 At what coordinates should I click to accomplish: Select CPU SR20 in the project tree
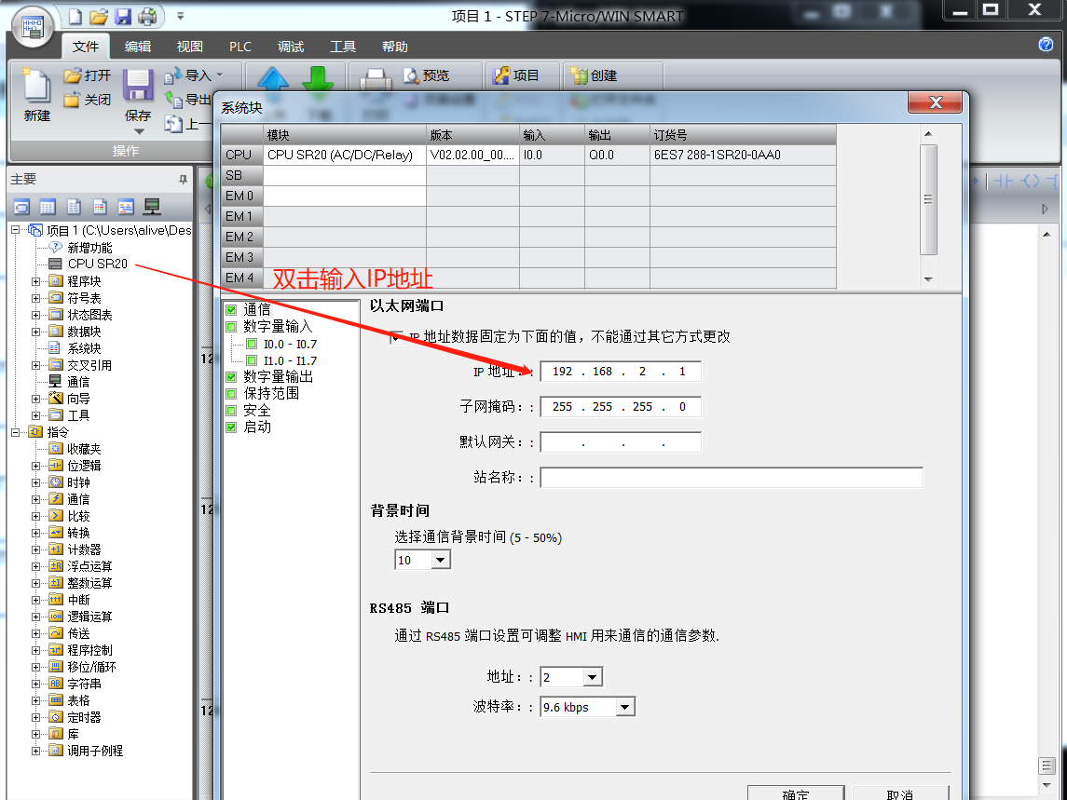tap(97, 264)
